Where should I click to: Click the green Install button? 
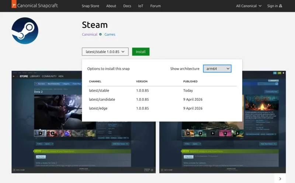click(141, 52)
